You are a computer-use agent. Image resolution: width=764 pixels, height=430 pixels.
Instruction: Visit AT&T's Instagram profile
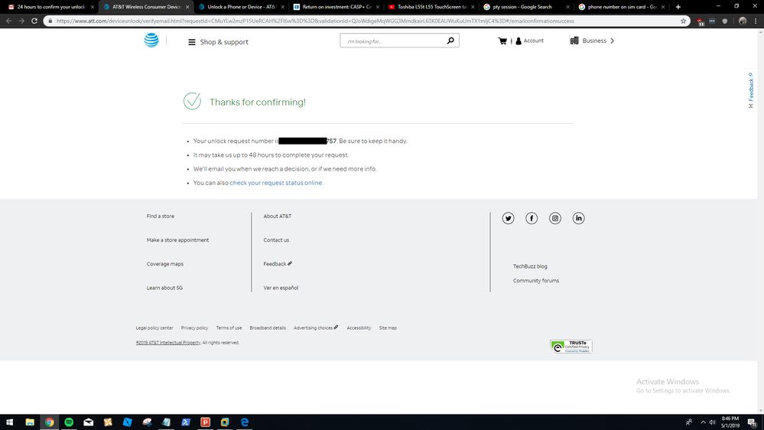pos(555,218)
